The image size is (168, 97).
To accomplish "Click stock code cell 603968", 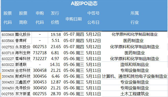I will click(8, 35).
